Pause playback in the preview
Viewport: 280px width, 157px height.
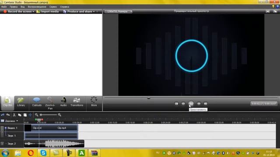(191, 103)
